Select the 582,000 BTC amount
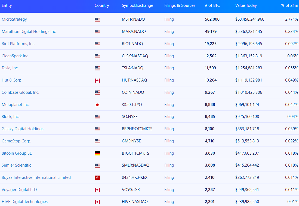This screenshot has width=299, height=206. tap(212, 19)
